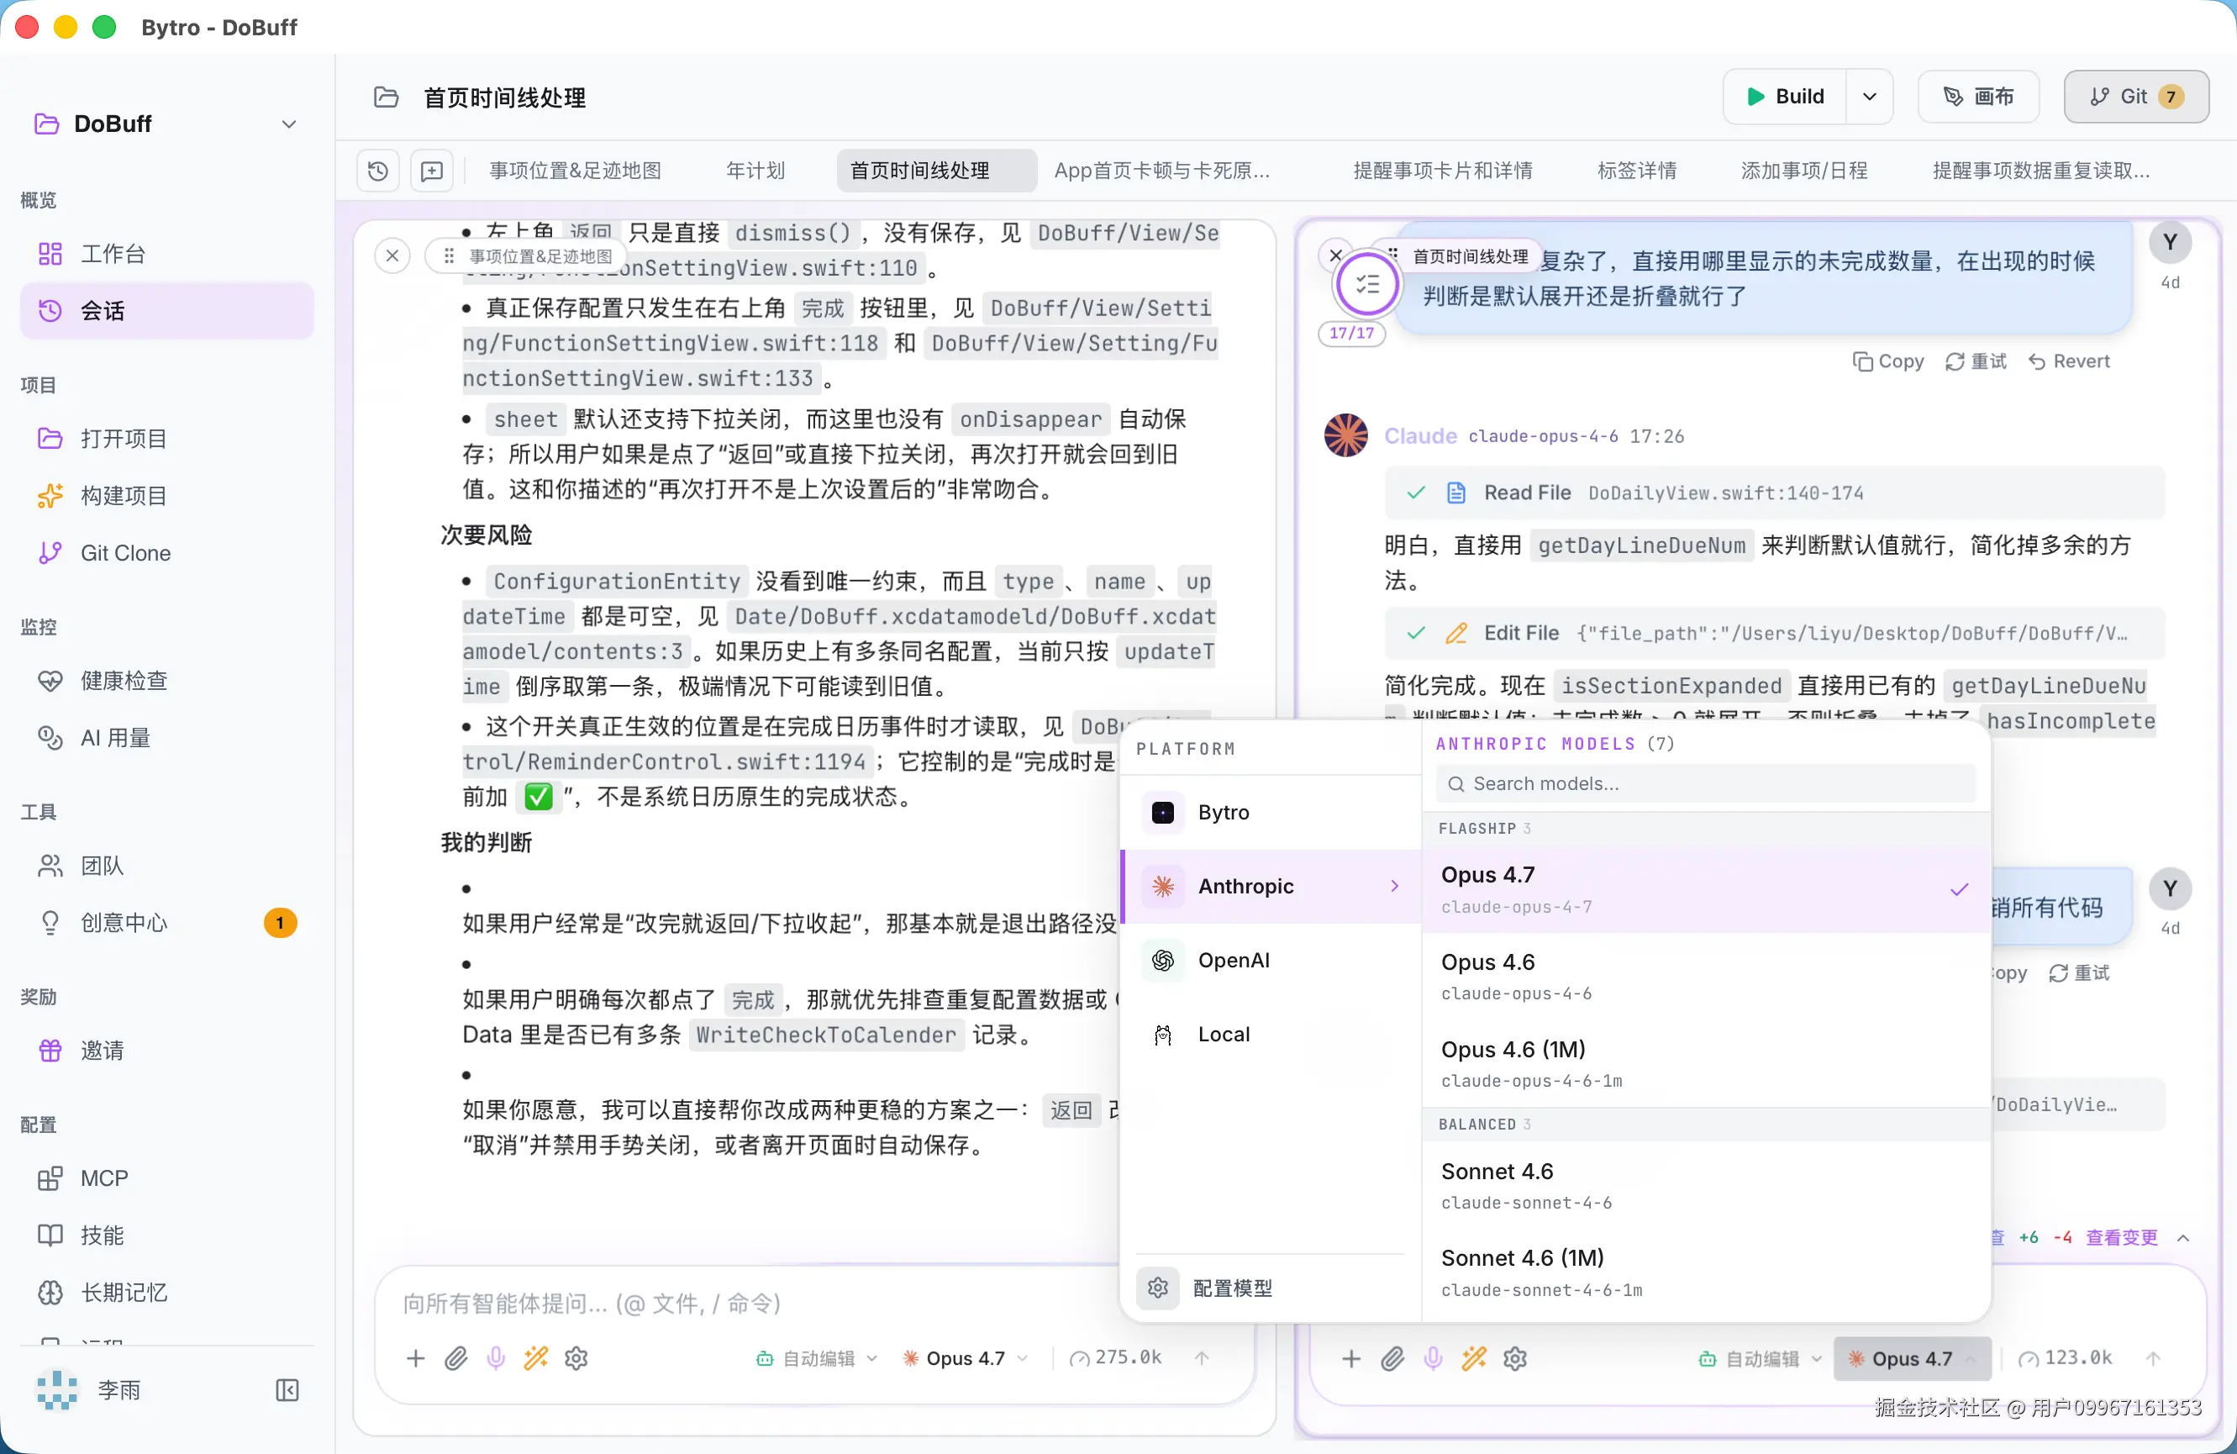The width and height of the screenshot is (2237, 1454).
Task: Click the settings gear in right chat input
Action: click(1514, 1358)
